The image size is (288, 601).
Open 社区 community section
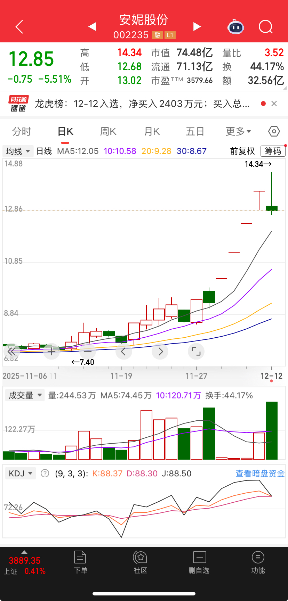pyautogui.click(x=140, y=562)
